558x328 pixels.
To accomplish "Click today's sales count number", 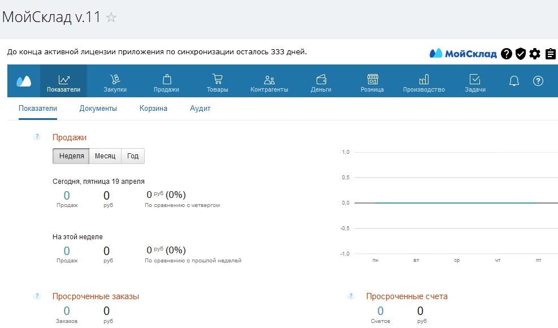I will point(67,196).
